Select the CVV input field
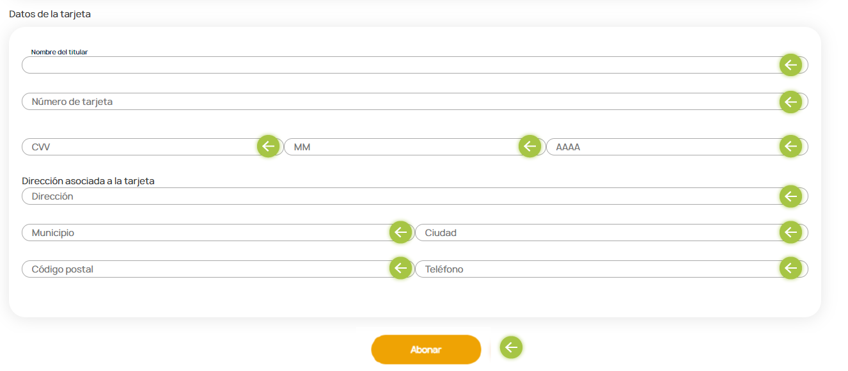This screenshot has width=848, height=371. pos(152,147)
